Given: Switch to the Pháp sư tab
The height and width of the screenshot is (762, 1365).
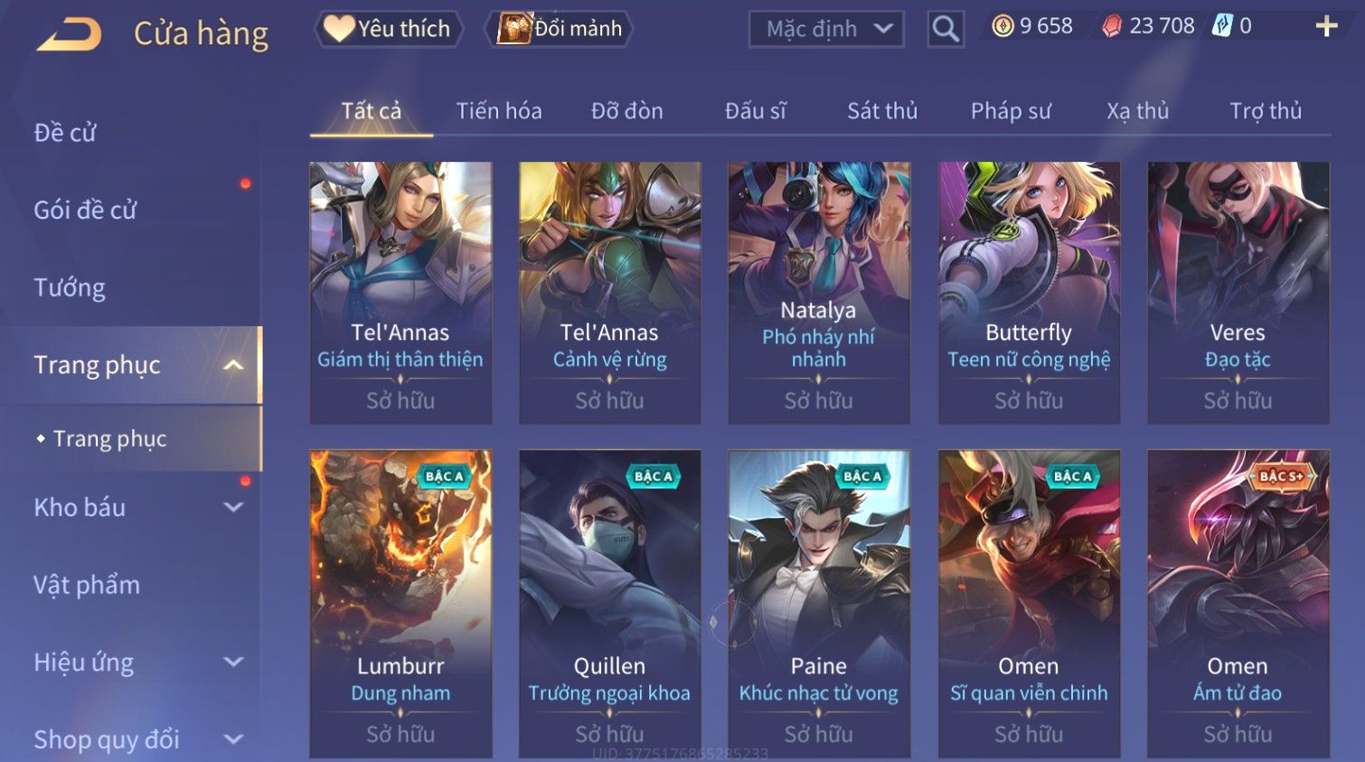Looking at the screenshot, I should pyautogui.click(x=1011, y=111).
